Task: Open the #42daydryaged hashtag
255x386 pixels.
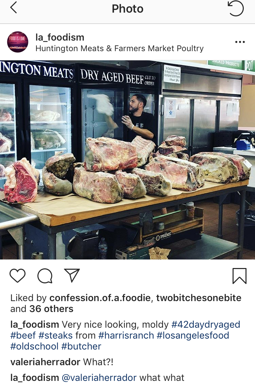Action: point(206,325)
